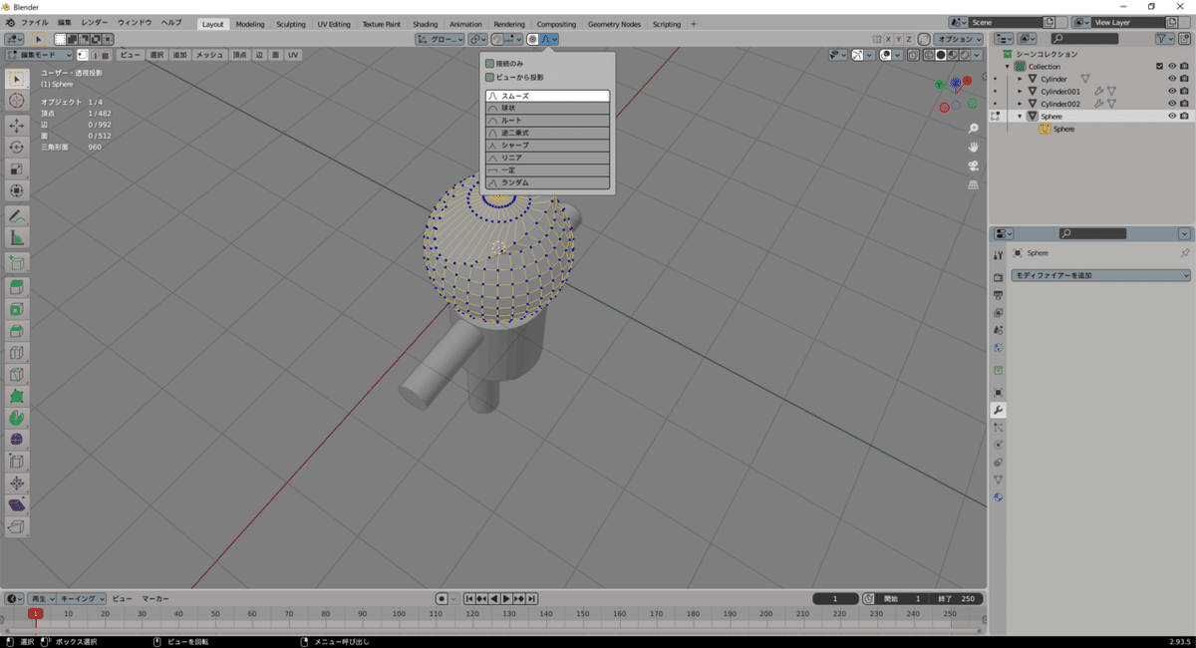Choose ランダム falloff option
This screenshot has height=648, width=1196.
click(547, 182)
